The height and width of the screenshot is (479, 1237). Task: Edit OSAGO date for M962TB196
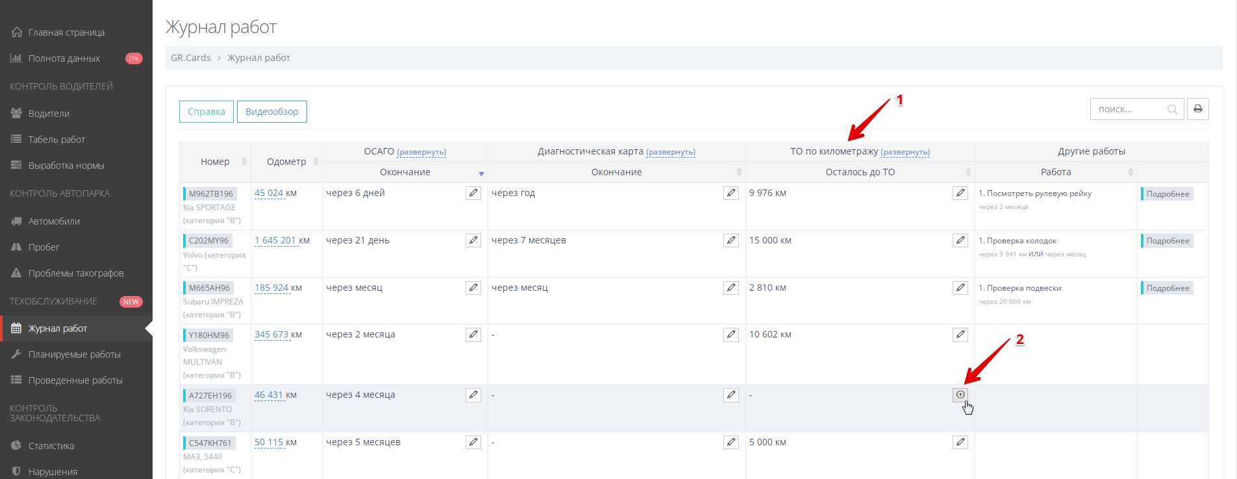point(473,193)
